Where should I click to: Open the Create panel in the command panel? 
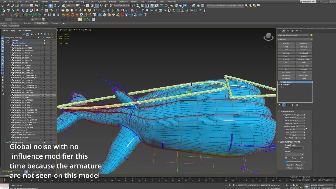pyautogui.click(x=279, y=31)
